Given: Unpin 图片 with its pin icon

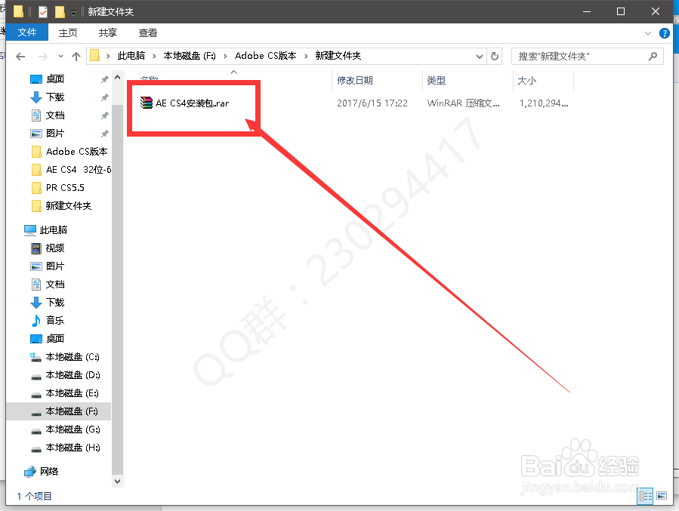Looking at the screenshot, I should pyautogui.click(x=104, y=134).
